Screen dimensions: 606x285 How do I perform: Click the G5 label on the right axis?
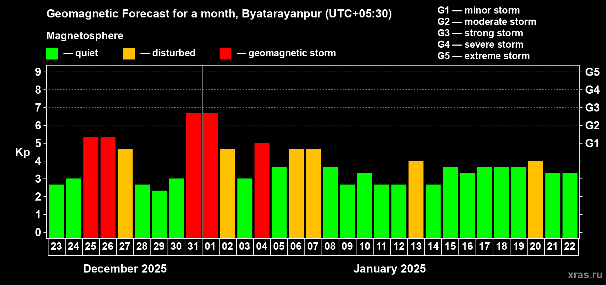[592, 72]
